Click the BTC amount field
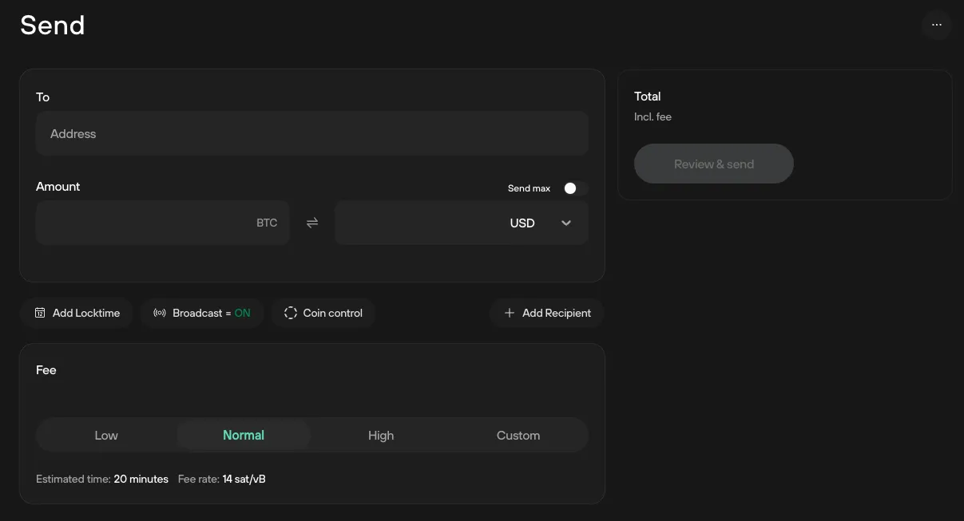This screenshot has width=964, height=521. pyautogui.click(x=162, y=223)
